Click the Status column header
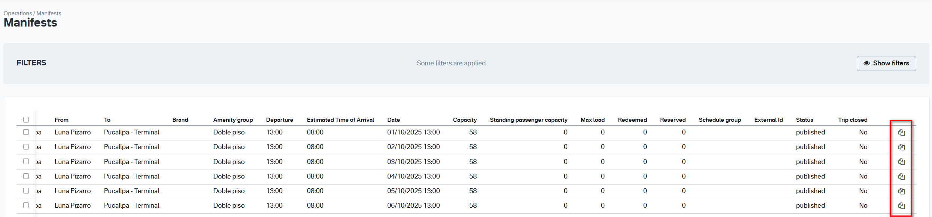Viewport: 932px width, 217px height. (x=804, y=120)
